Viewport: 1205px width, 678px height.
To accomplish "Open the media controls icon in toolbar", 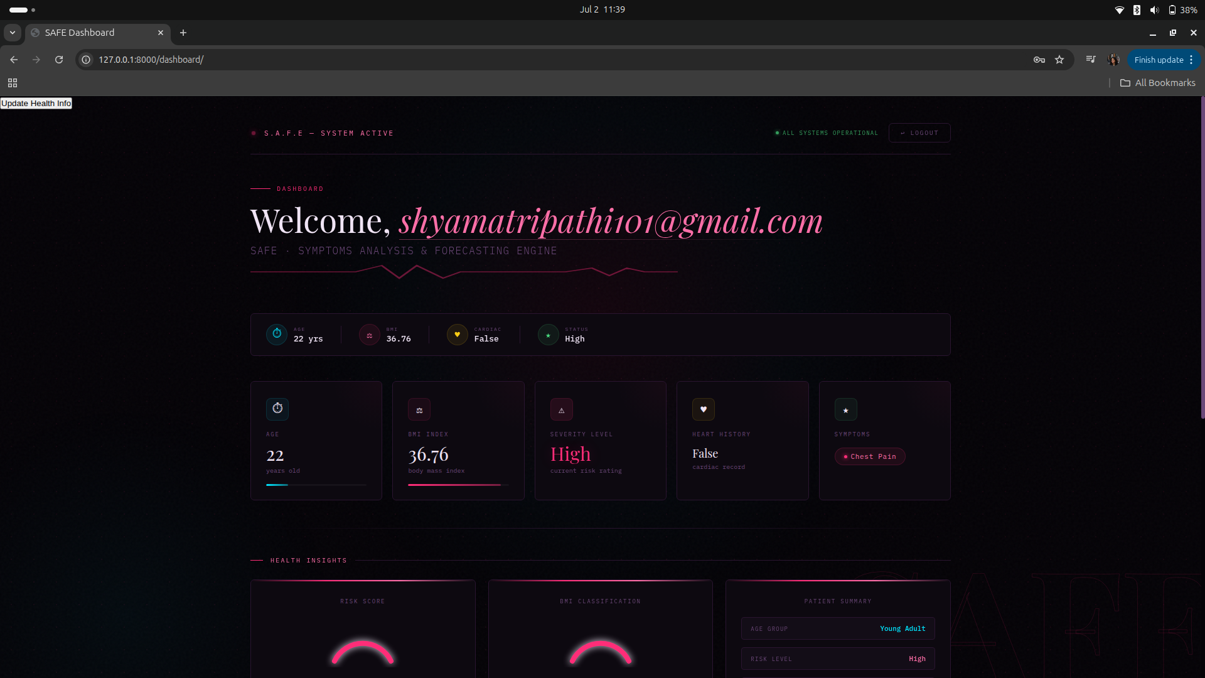I will pyautogui.click(x=1091, y=60).
